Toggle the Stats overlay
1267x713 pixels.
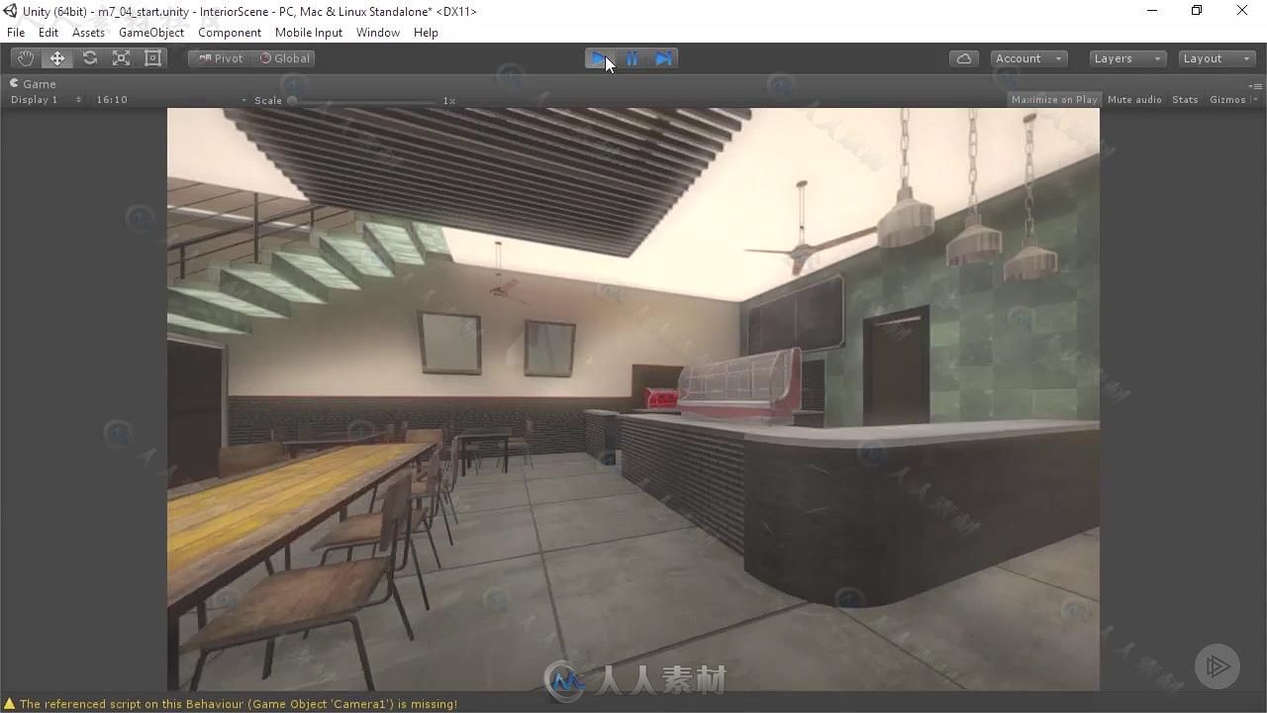pyautogui.click(x=1185, y=100)
